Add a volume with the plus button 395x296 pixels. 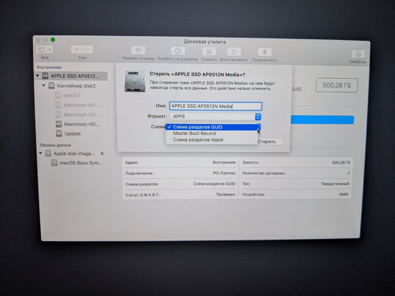(77, 49)
